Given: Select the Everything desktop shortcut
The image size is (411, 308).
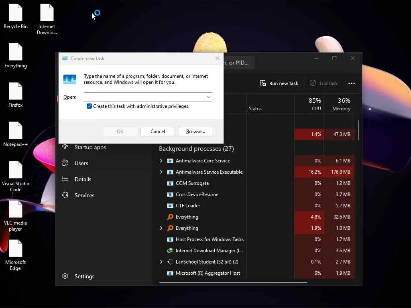Looking at the screenshot, I should tap(16, 55).
